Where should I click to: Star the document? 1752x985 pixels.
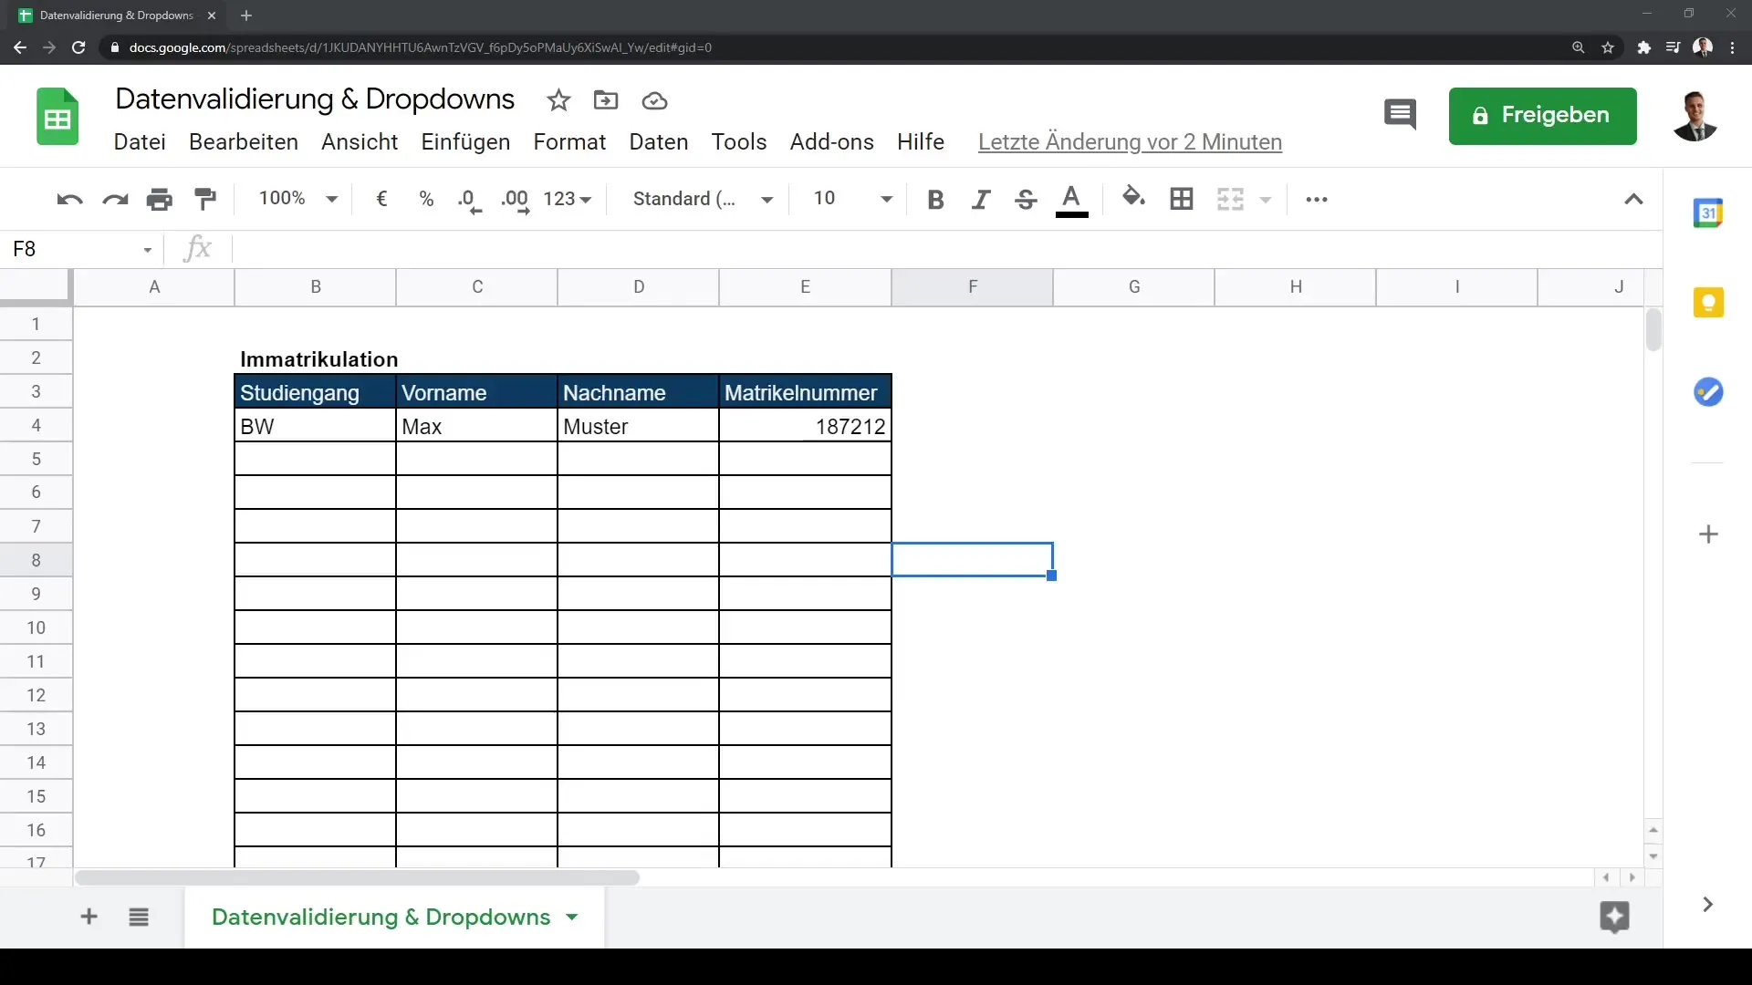tap(558, 100)
